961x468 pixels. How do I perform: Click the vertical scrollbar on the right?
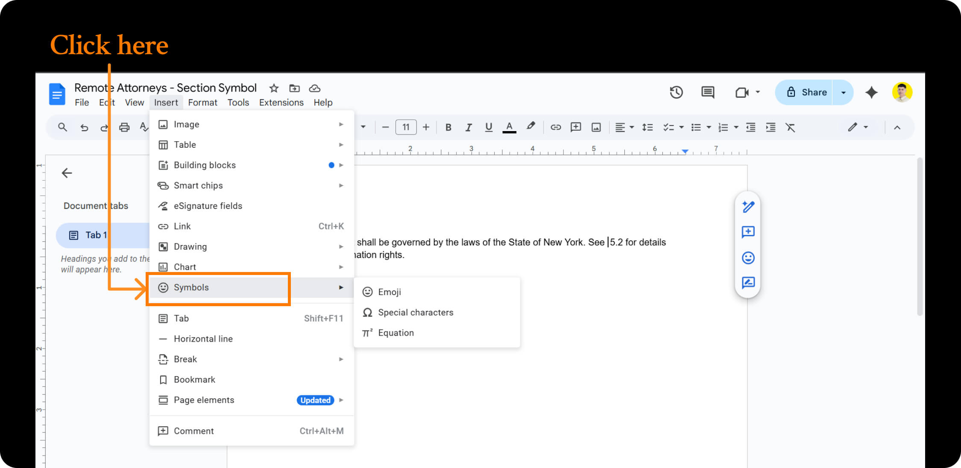click(x=920, y=237)
